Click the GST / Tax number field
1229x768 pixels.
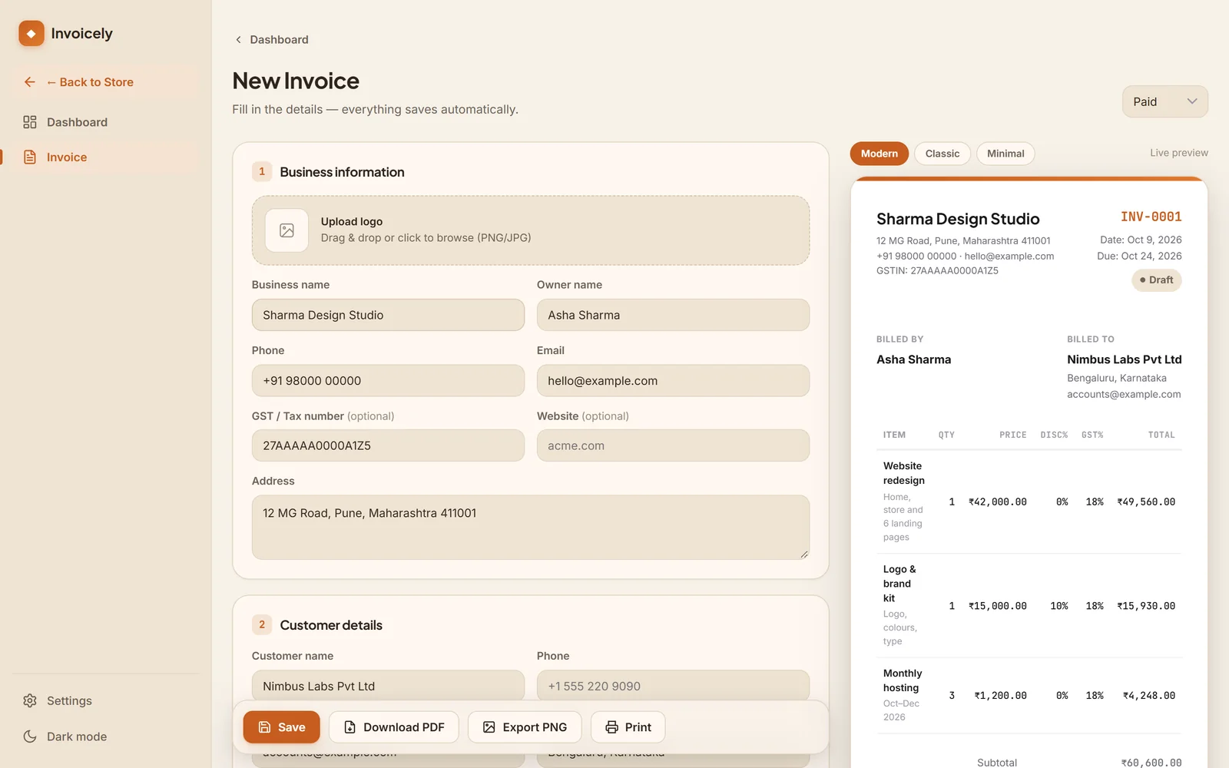[388, 445]
